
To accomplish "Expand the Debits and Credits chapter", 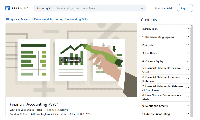I will pos(187,106).
